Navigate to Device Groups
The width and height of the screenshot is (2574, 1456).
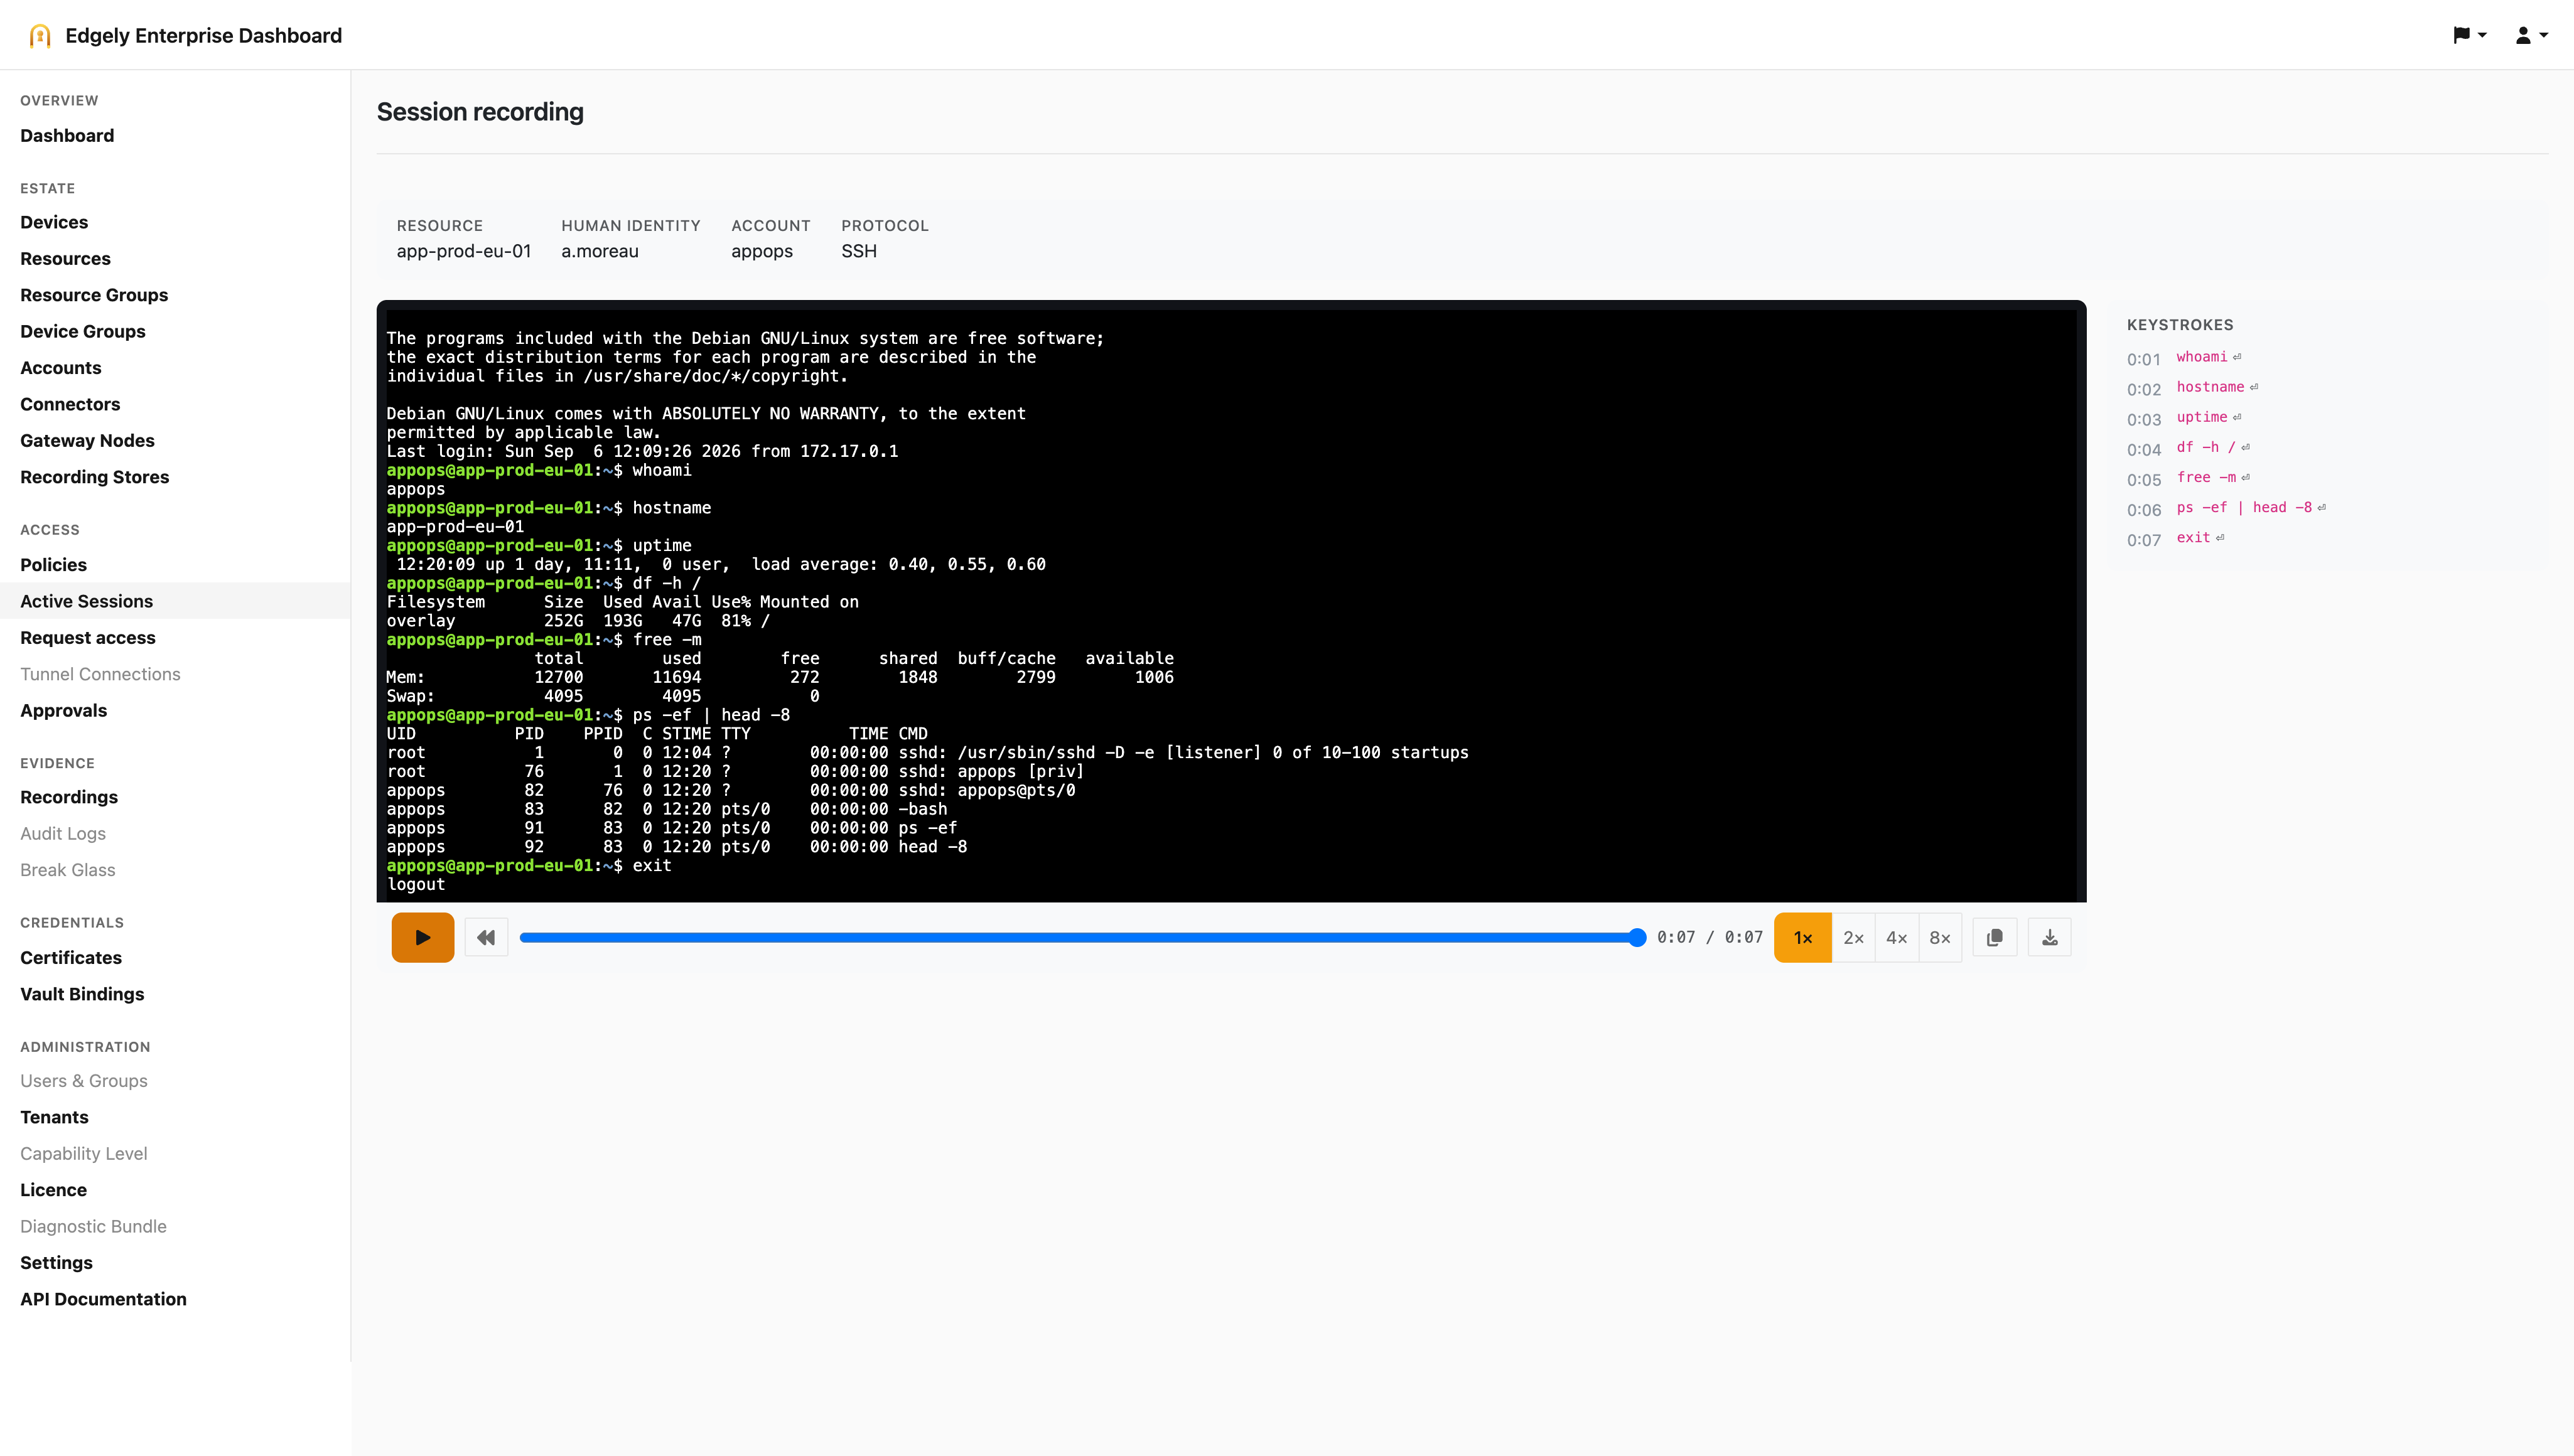pos(83,331)
